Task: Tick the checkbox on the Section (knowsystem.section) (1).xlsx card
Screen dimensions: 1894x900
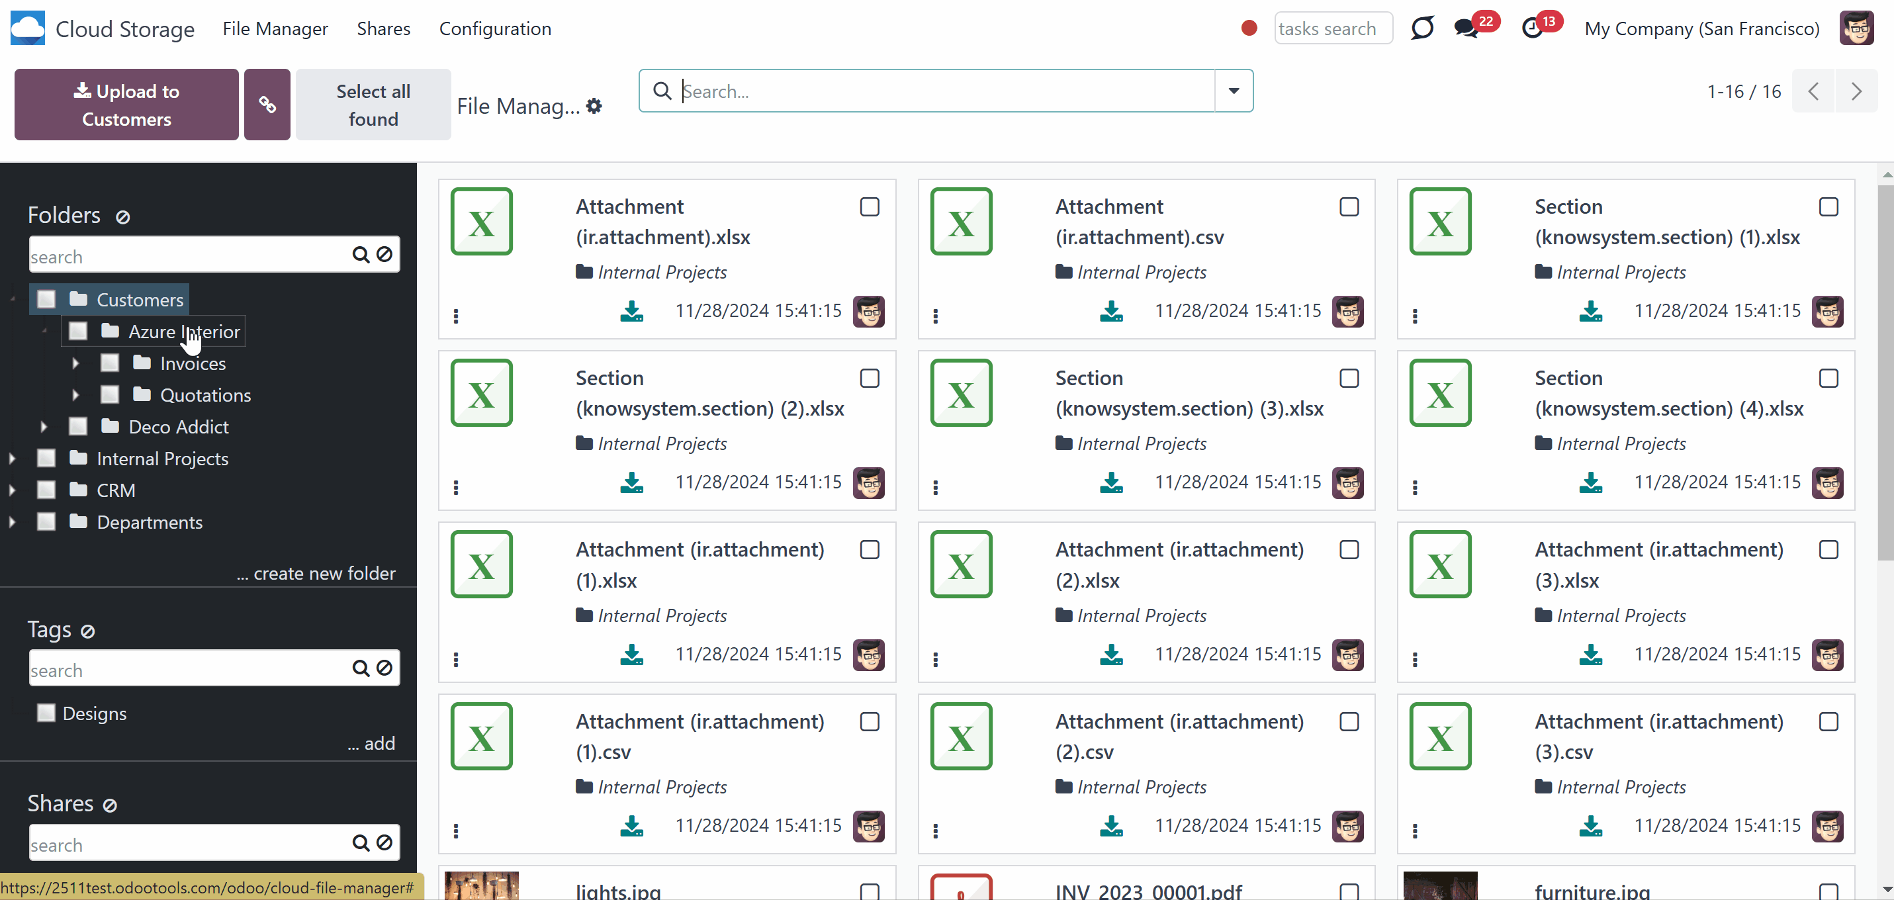Action: pyautogui.click(x=1828, y=206)
